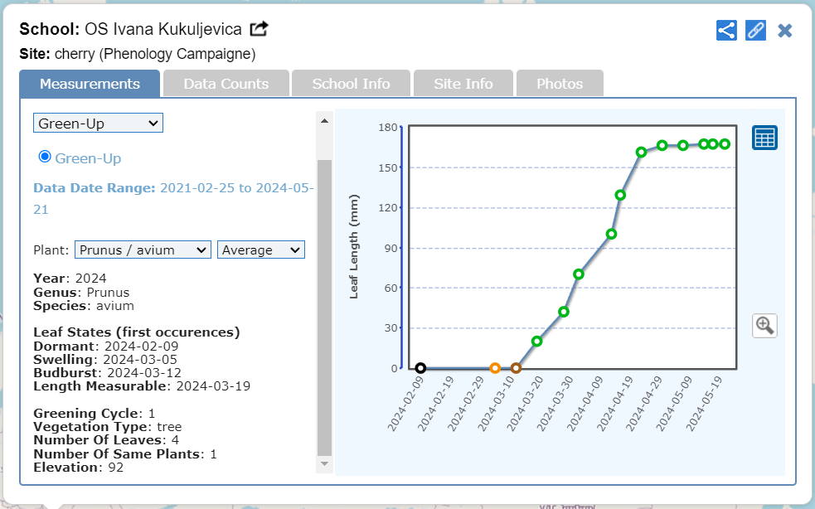Click the left panel scrollbar thumb
815x509 pixels.
pyautogui.click(x=324, y=307)
